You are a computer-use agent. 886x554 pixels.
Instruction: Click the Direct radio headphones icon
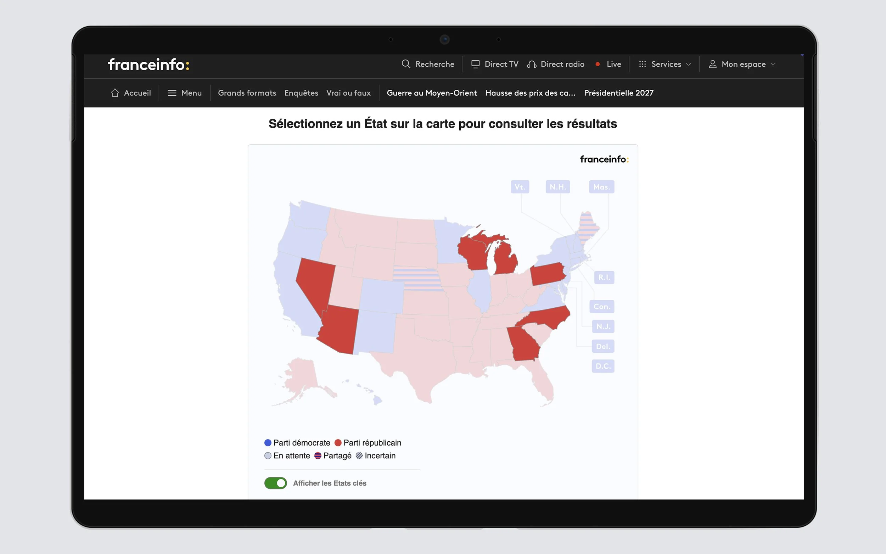[x=532, y=65]
